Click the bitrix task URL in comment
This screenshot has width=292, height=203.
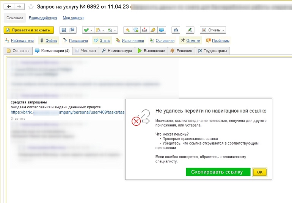pos(68,112)
